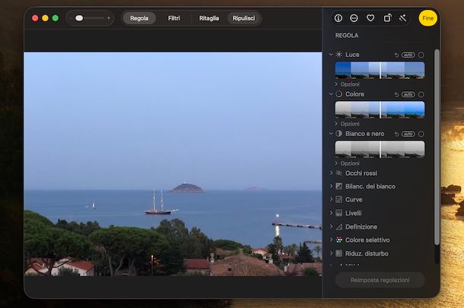
Task: Click the Bianco e nero slider strip
Action: pyautogui.click(x=380, y=149)
